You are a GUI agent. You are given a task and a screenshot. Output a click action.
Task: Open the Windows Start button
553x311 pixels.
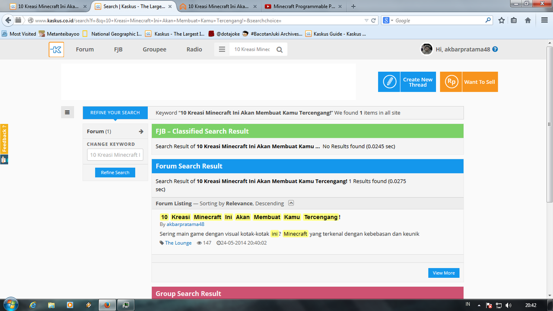pos(10,305)
